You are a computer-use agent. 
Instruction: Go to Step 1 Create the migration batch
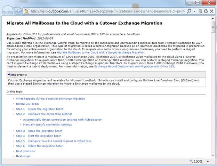click(x=40, y=109)
